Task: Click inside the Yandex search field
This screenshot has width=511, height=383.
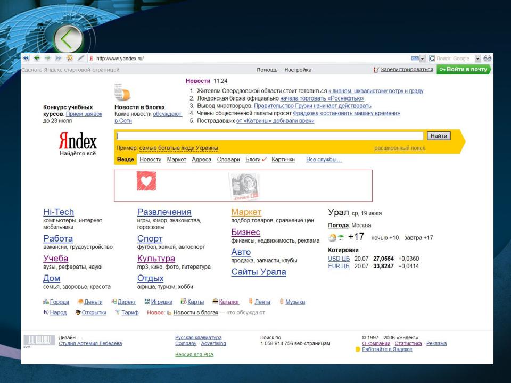Action: [270, 136]
